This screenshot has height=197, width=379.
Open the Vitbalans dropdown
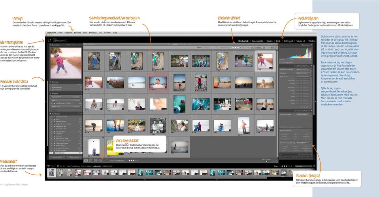(303, 73)
